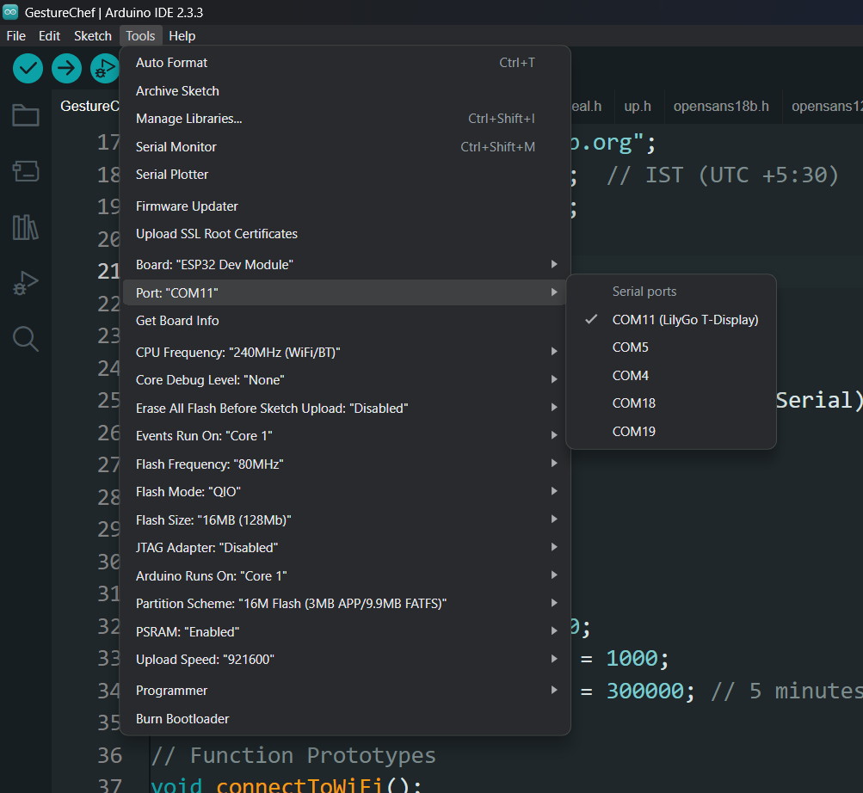
Task: Open Library Manager books icon
Action: [x=26, y=227]
